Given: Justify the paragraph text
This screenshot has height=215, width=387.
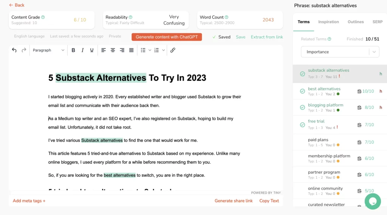Looking at the screenshot, I should (x=131, y=50).
